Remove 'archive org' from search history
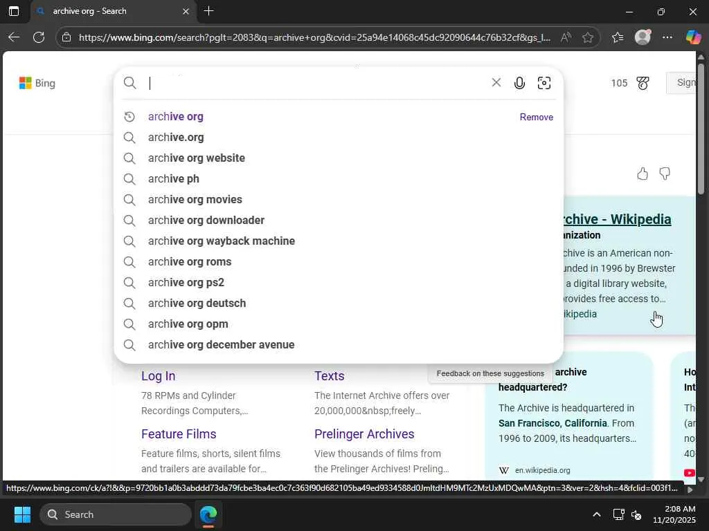 537,117
